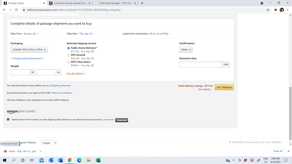This screenshot has height=164, width=292.
Task: Click the address bar URL
Action: (74, 10)
